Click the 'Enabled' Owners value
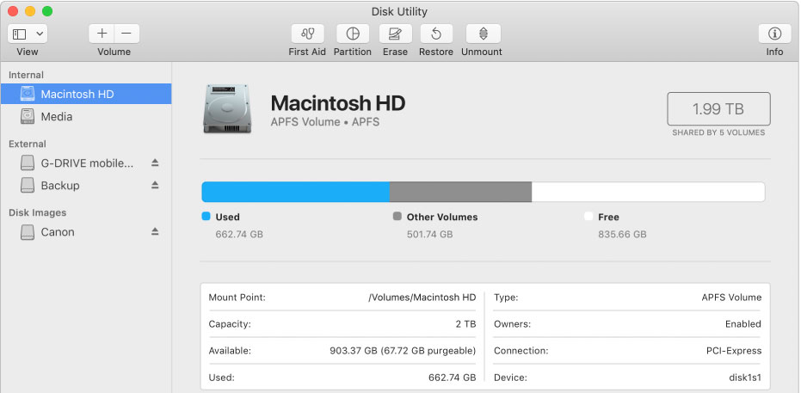801x393 pixels. (x=743, y=324)
